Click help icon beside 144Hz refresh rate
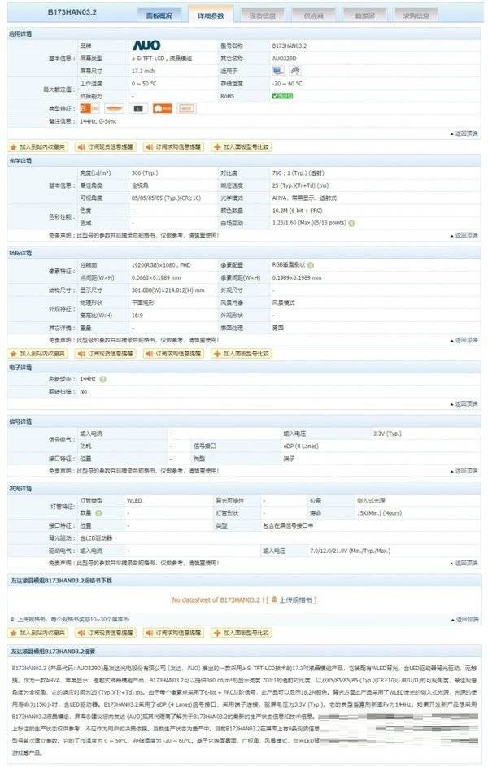Screen dimensions: 488x767 102,379
